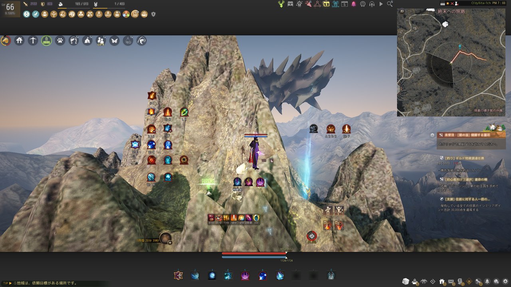Image resolution: width=511 pixels, height=287 pixels.
Task: Click the red HP bar
Action: click(x=254, y=253)
